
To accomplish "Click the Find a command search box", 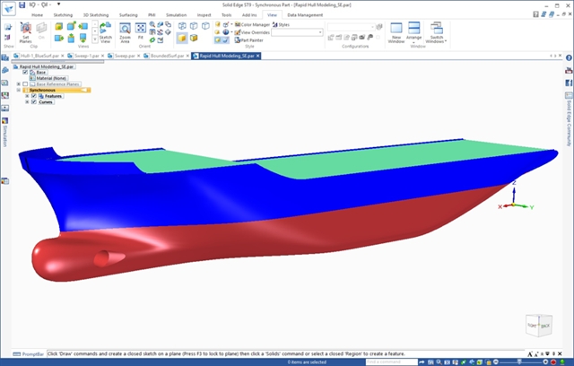I will (x=392, y=362).
